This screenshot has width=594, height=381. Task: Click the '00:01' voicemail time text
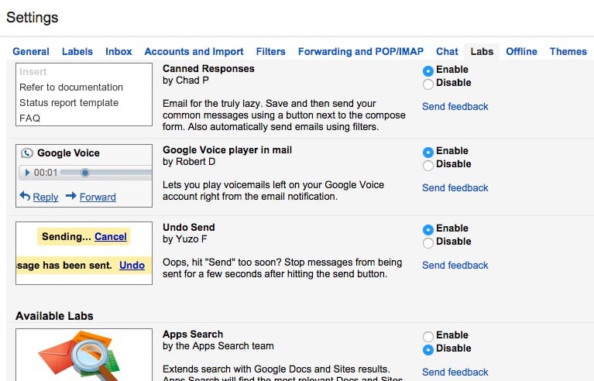tap(46, 173)
